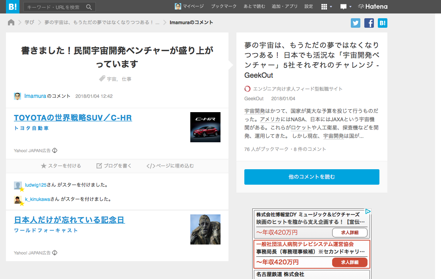Go to home via breadcrumb house icon
The height and width of the screenshot is (279, 441).
tap(11, 22)
